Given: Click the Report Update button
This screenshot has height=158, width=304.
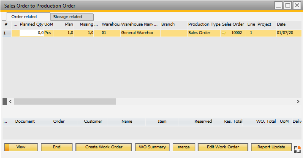Looking at the screenshot, I should coord(271,147).
